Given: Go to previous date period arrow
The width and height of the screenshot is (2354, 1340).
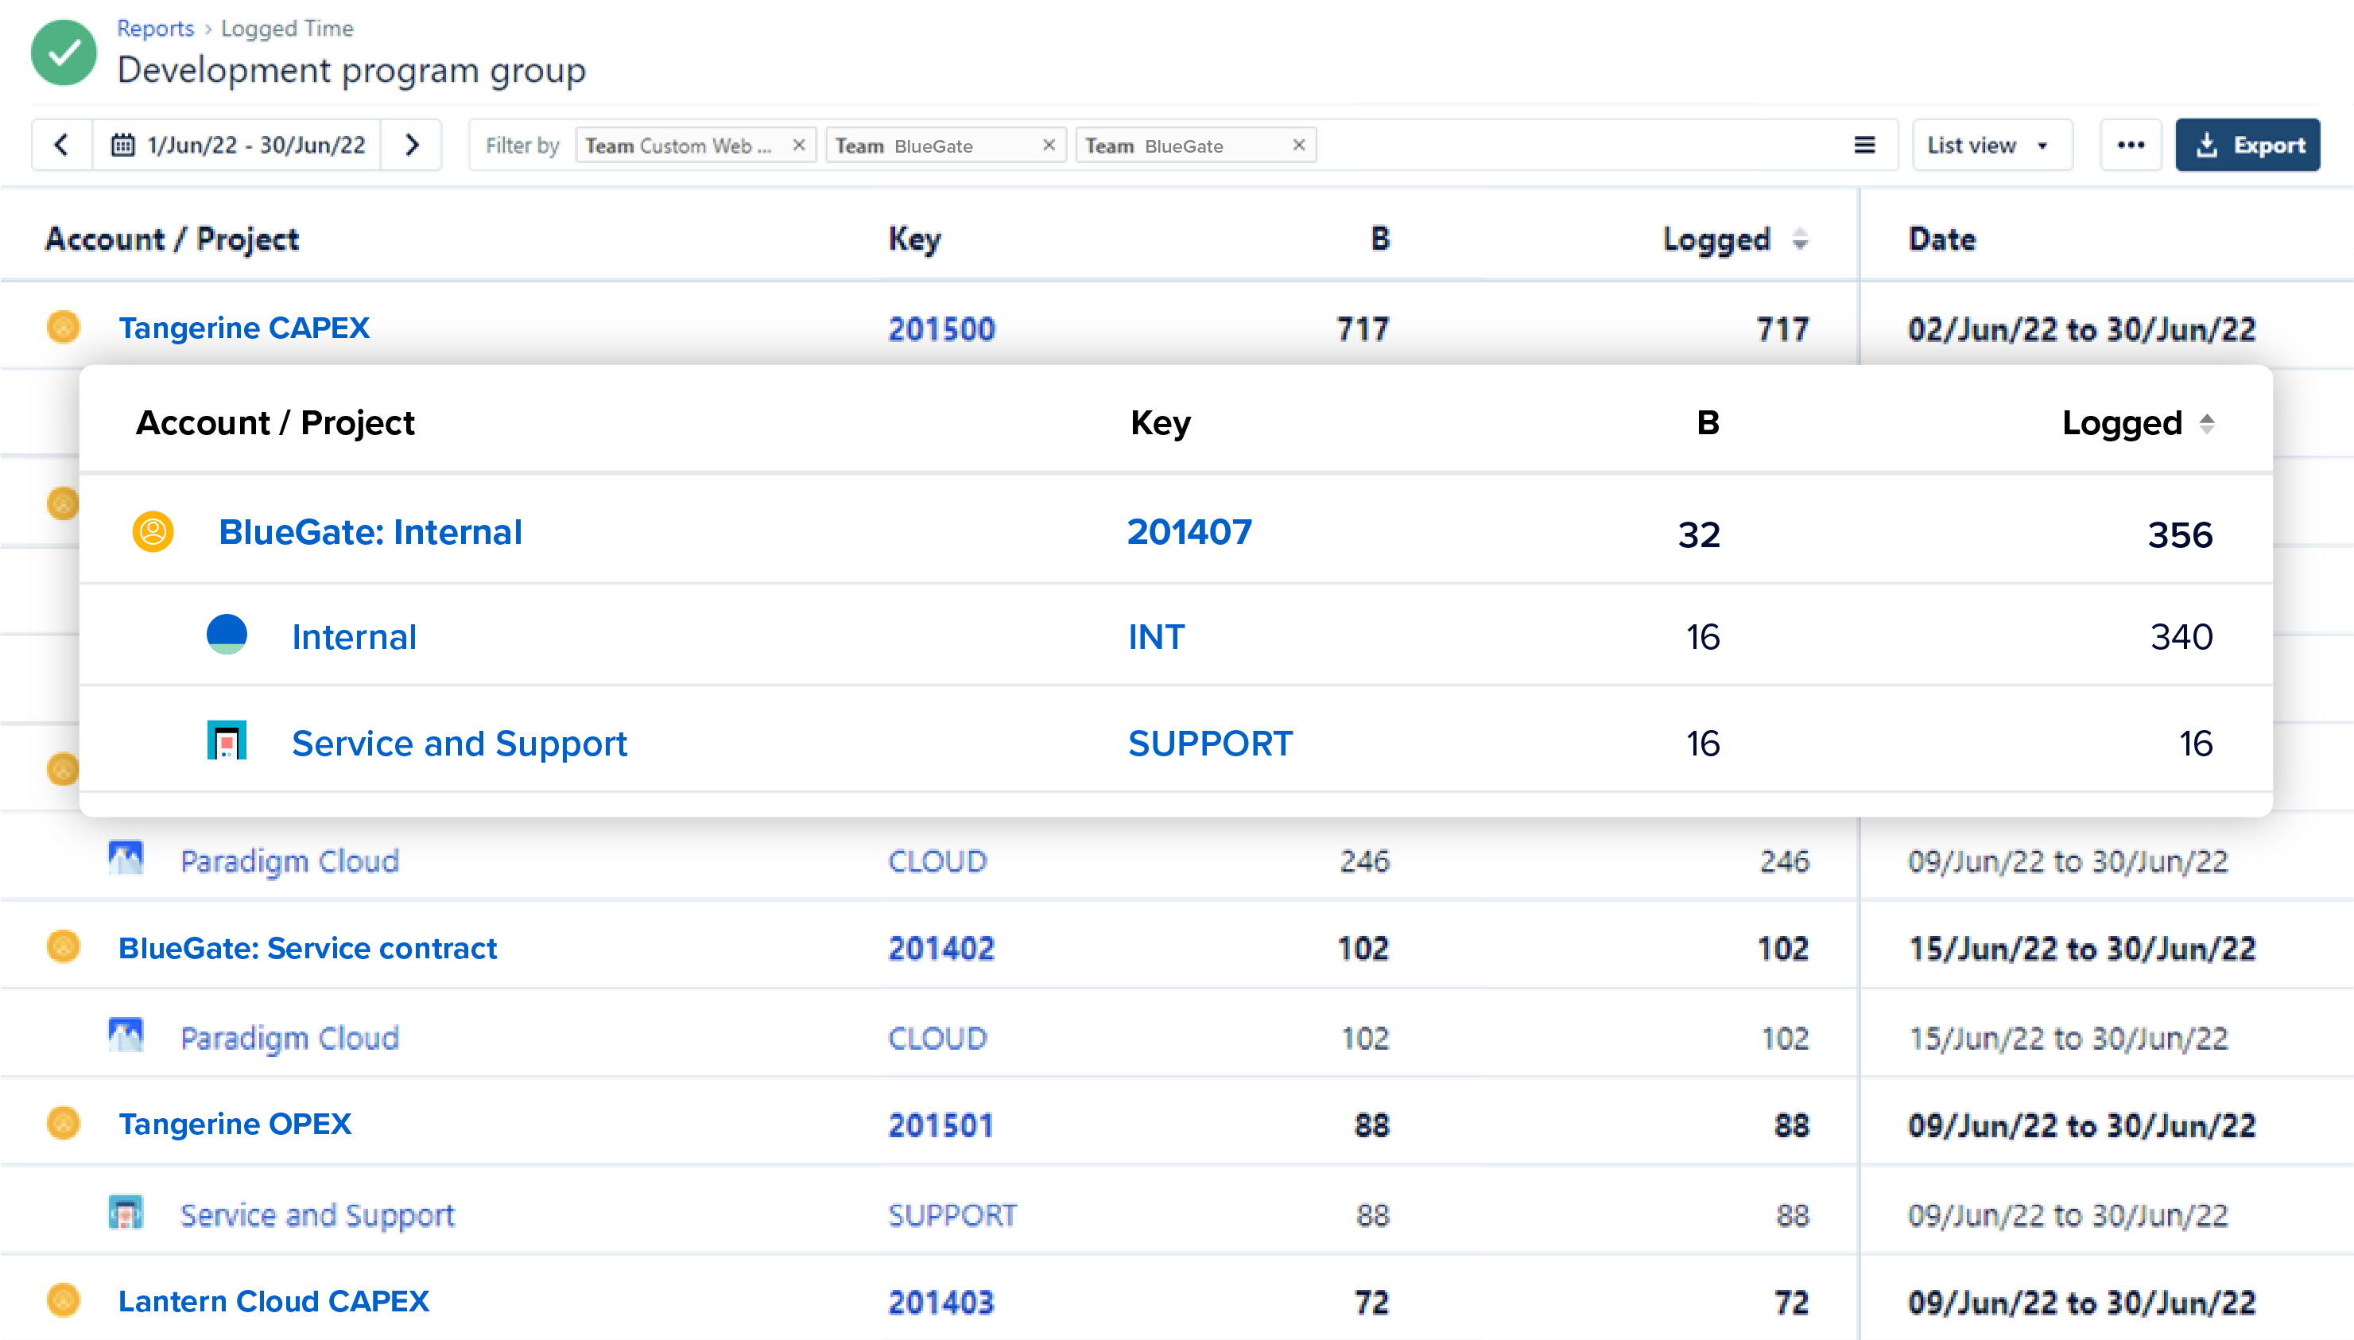Looking at the screenshot, I should pos(60,145).
